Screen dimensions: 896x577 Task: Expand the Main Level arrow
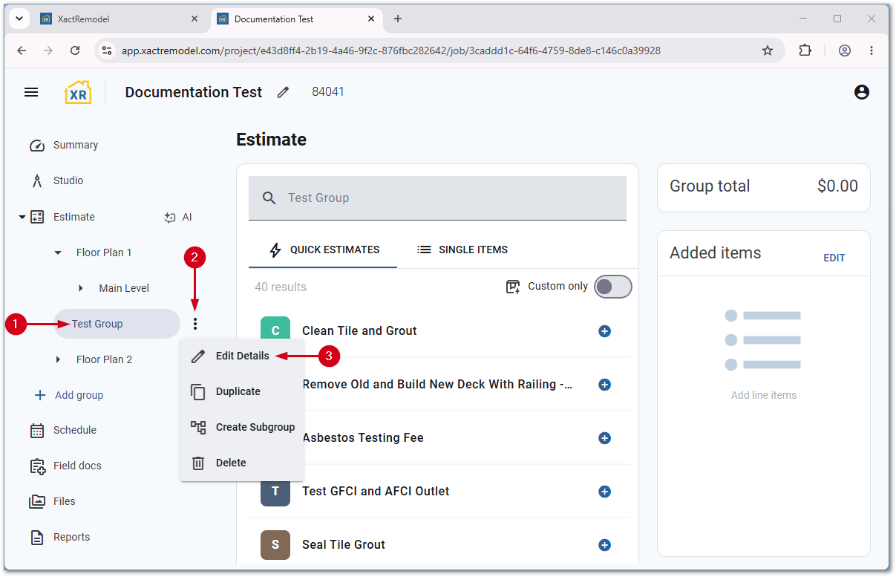point(81,288)
